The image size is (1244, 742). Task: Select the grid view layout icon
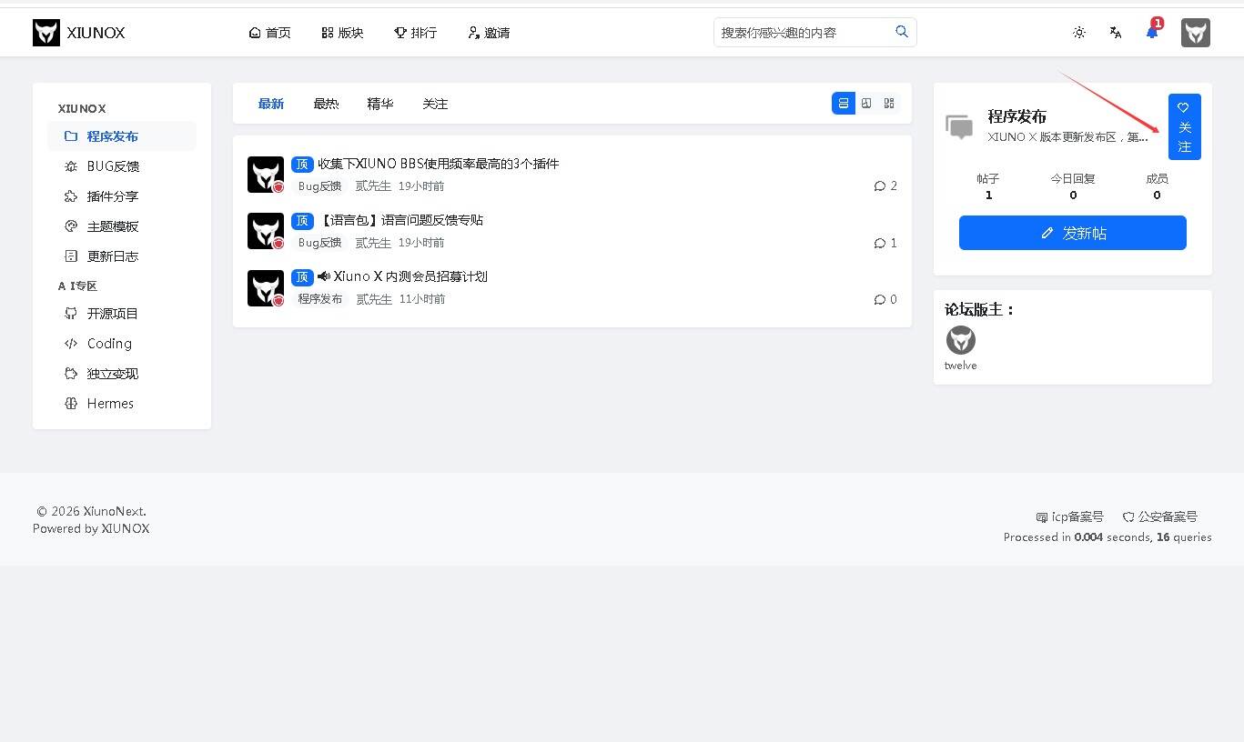coord(889,103)
